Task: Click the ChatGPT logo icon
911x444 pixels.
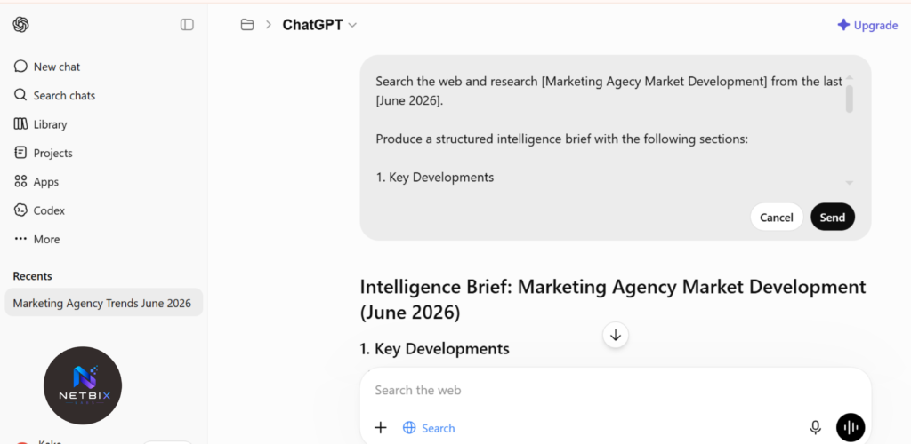Action: [x=21, y=24]
